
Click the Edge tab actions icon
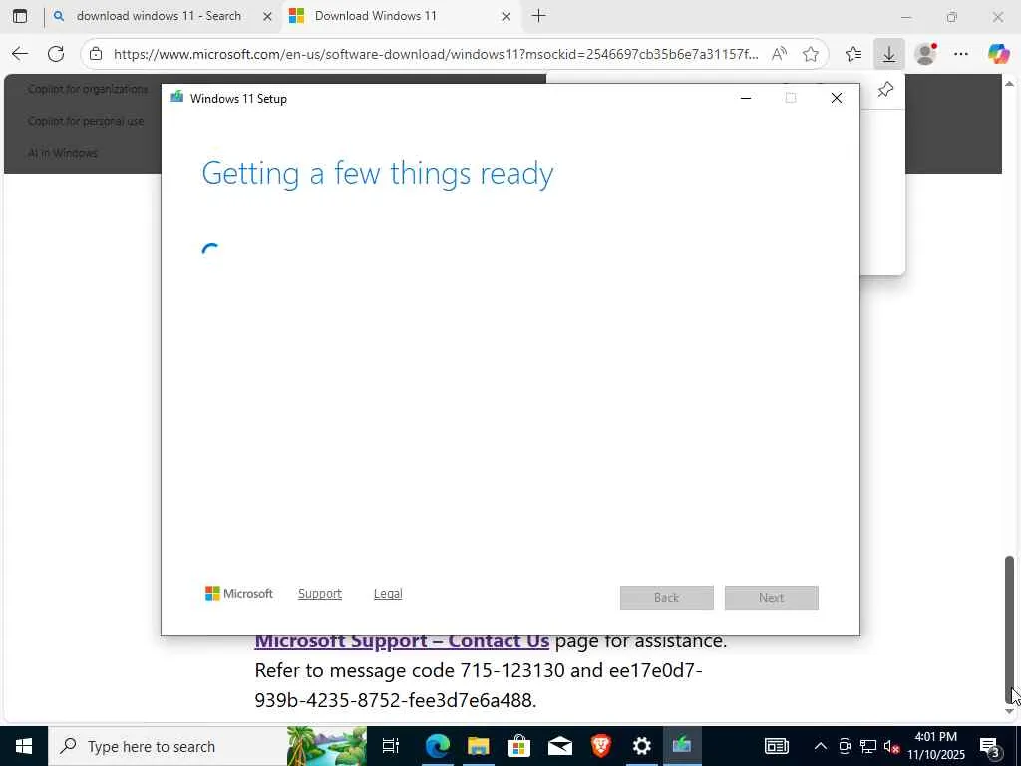tap(20, 16)
